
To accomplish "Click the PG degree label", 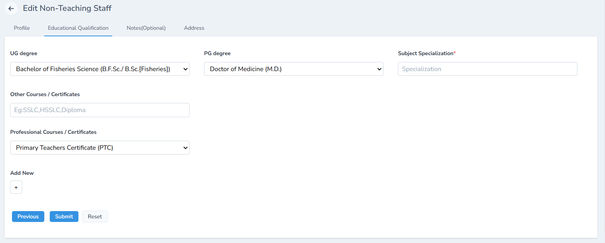I will pyautogui.click(x=217, y=53).
